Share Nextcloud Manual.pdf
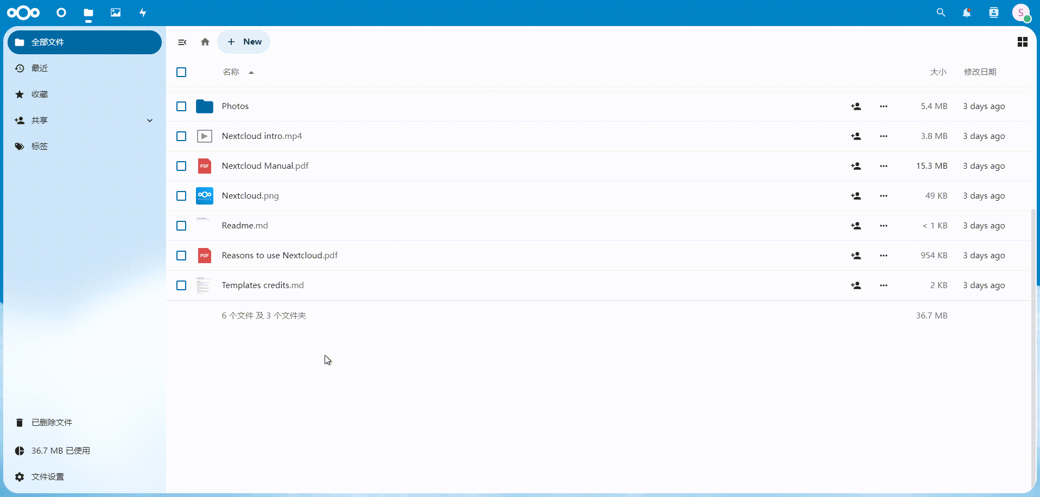 click(856, 166)
